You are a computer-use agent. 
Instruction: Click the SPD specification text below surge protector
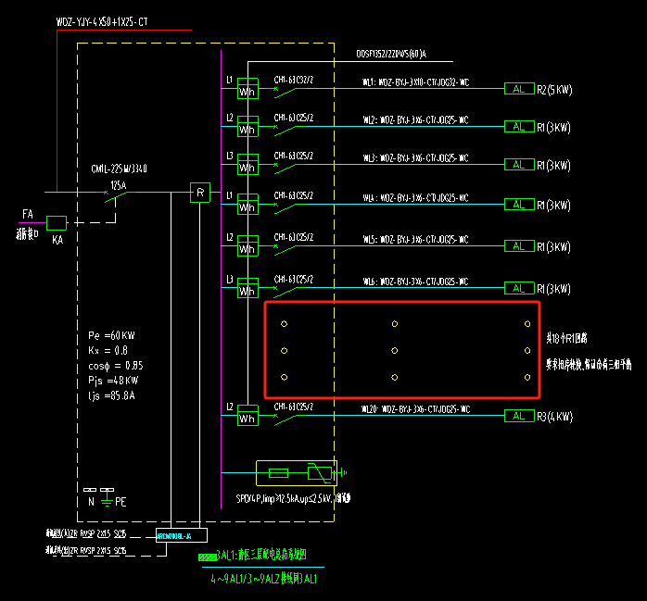293,499
